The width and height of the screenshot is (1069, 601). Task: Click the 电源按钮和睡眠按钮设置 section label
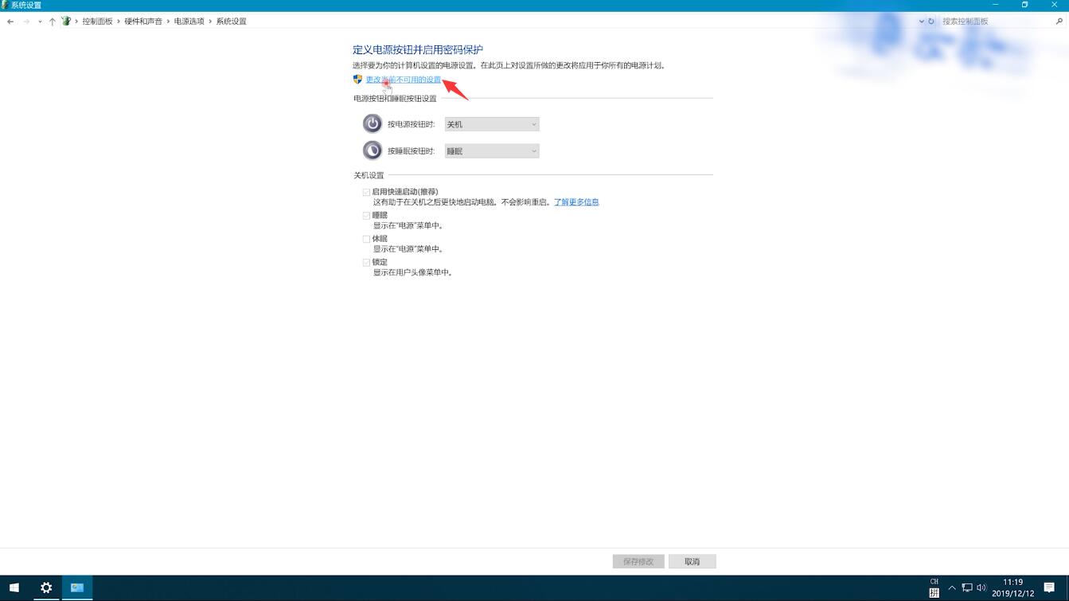pos(396,99)
